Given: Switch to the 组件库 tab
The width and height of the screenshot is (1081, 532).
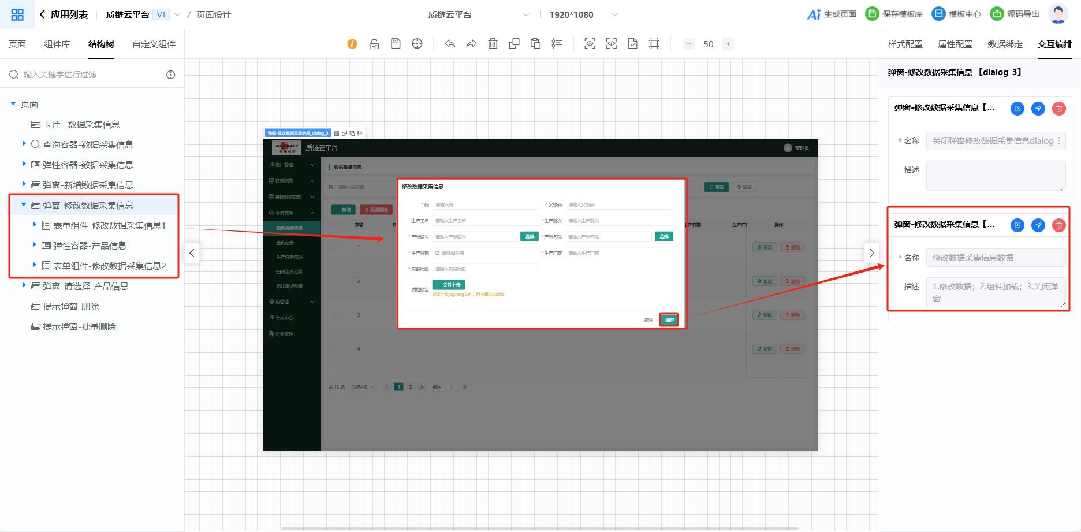Looking at the screenshot, I should tap(57, 44).
